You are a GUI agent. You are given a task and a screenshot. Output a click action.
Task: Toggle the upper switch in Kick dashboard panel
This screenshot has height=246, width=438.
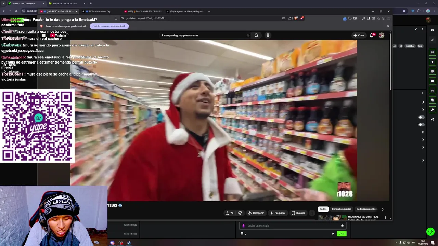coord(422,117)
